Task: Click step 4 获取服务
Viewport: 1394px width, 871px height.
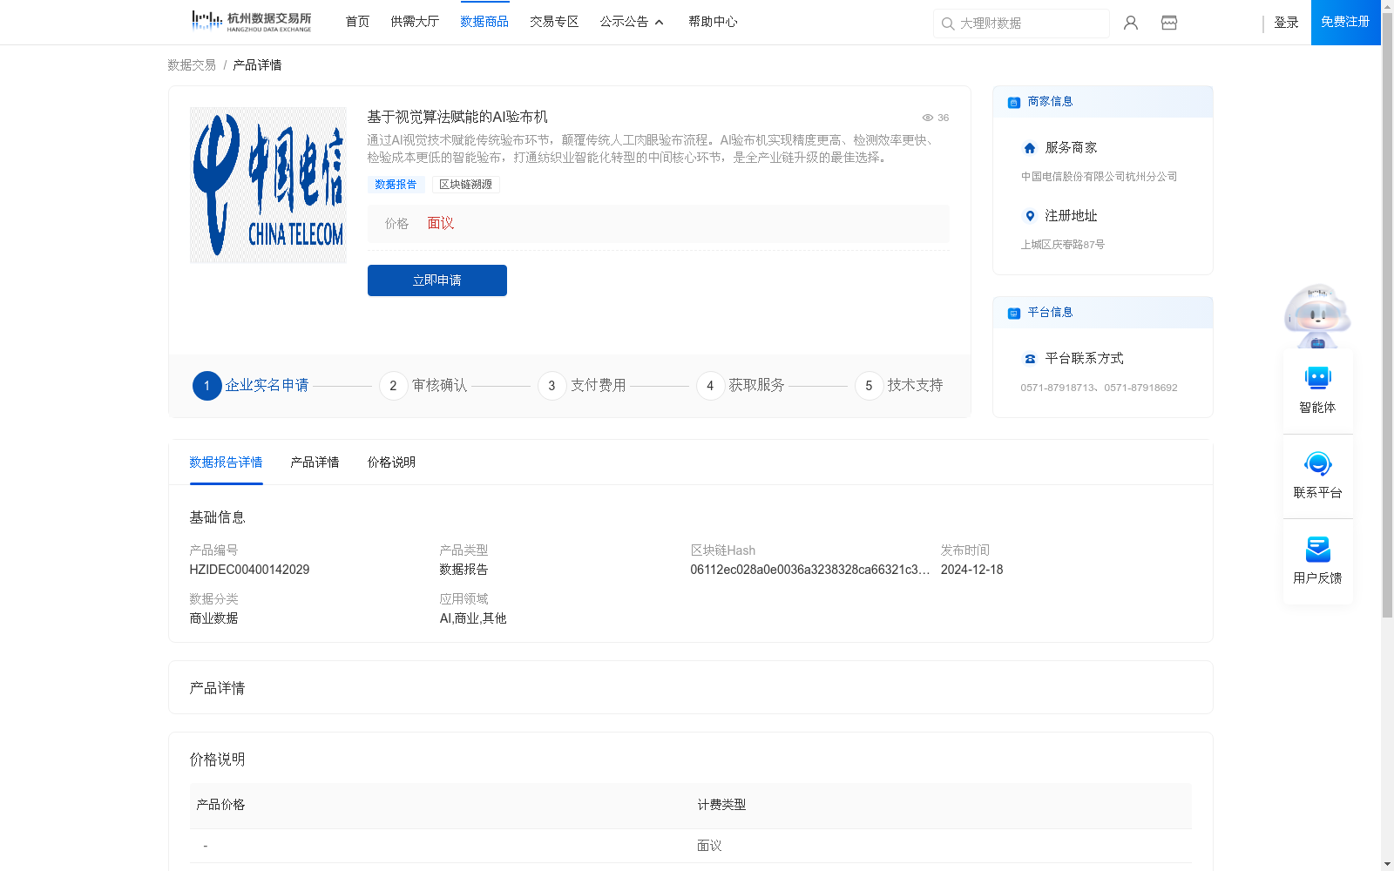Action: point(741,385)
